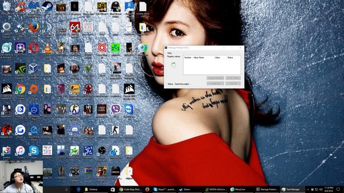Launch Grand Theft Auto V shortcut
This screenshot has height=193, width=344.
pos(88,68)
